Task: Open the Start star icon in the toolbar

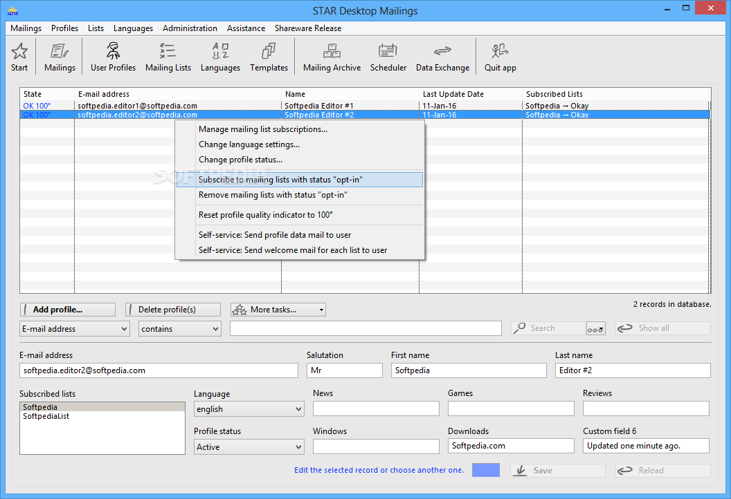Action: tap(19, 57)
